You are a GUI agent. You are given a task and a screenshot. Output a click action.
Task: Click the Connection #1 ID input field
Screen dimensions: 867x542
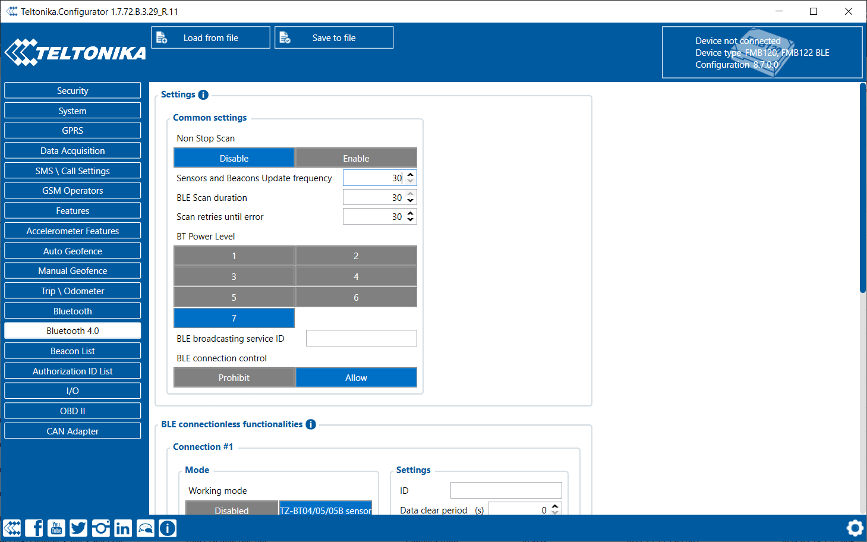(x=506, y=490)
